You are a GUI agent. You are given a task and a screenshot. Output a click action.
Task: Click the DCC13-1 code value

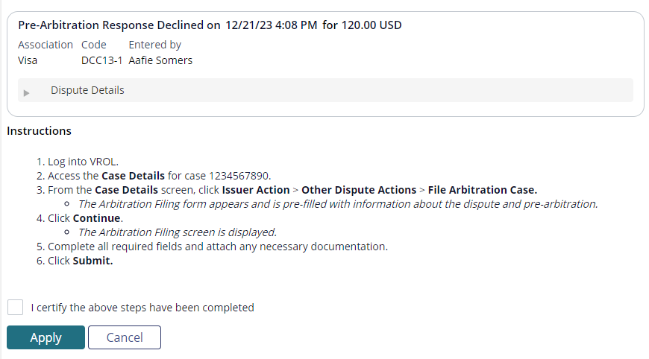coord(101,60)
